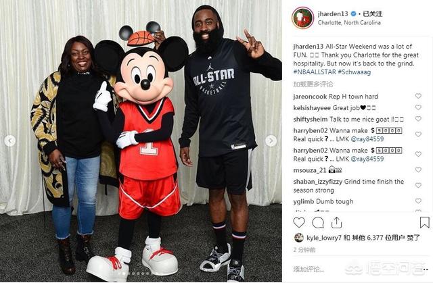
Task: Open comments via speech bubble icon
Action: [318, 222]
